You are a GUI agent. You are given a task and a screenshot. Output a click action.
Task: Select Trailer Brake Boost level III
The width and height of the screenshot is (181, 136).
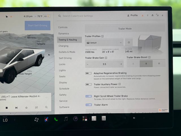159,63
